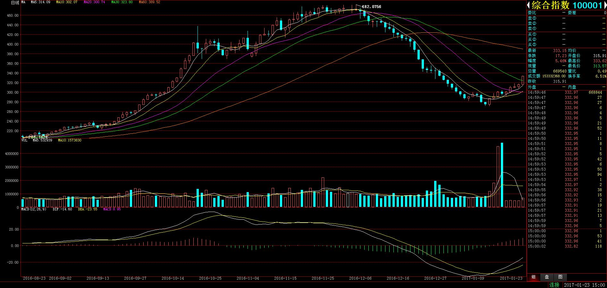607x288 pixels.
Task: Click the volume MA10:1573830 label
Action: (x=70, y=140)
